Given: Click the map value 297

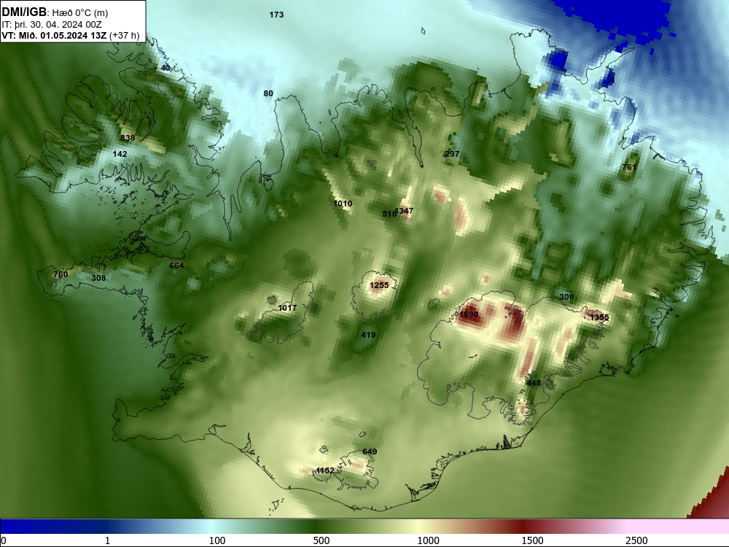Looking at the screenshot, I should pyautogui.click(x=452, y=154).
